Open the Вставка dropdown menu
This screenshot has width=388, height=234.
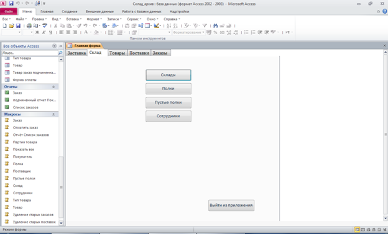[74, 19]
